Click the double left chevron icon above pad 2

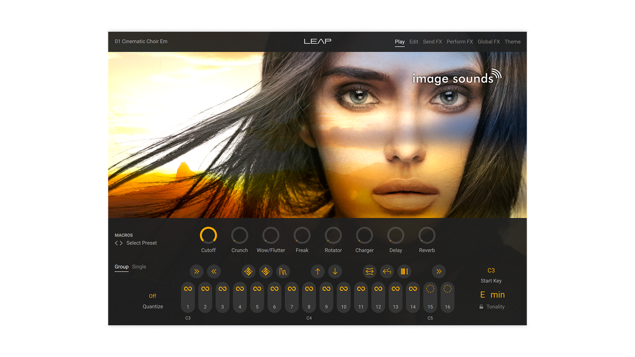[214, 271]
